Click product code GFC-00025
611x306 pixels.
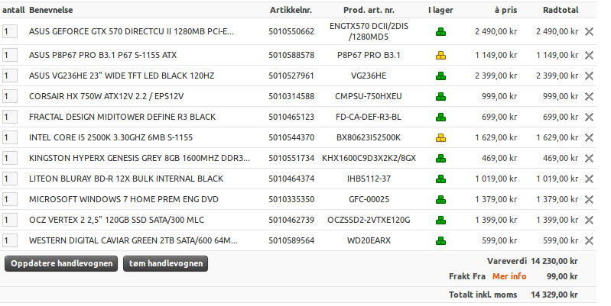(x=369, y=199)
